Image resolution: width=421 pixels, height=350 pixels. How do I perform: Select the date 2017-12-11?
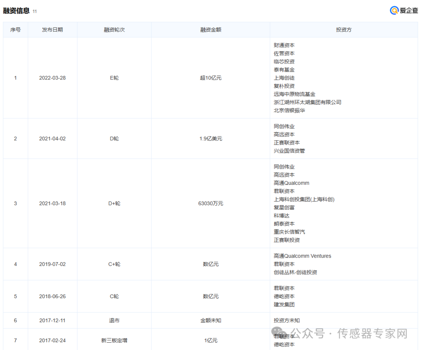[x=52, y=320]
